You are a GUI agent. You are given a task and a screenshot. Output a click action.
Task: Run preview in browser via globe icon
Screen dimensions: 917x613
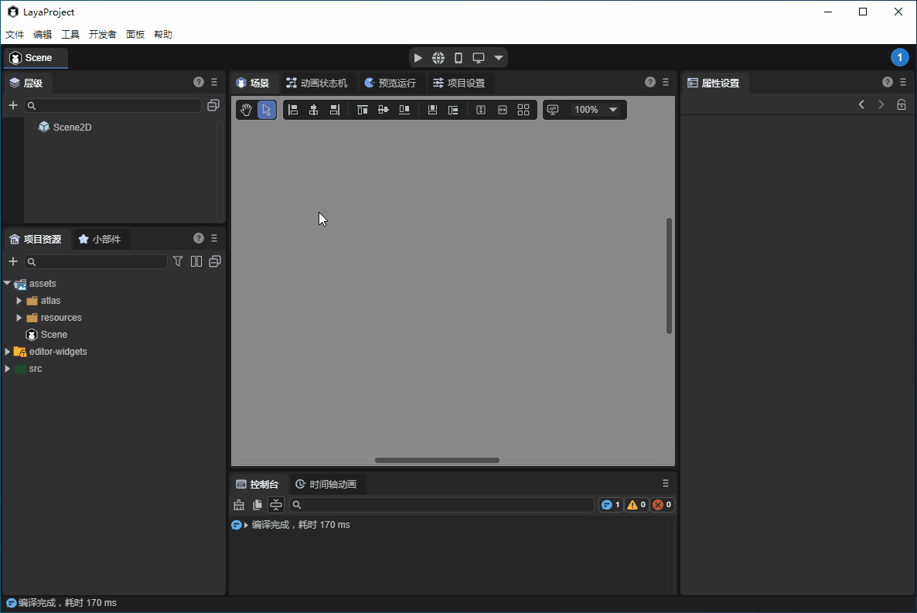[x=438, y=58]
